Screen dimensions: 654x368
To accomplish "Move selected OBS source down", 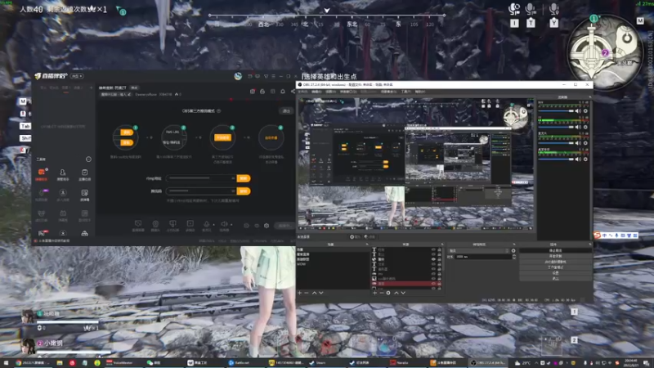I will [x=403, y=293].
